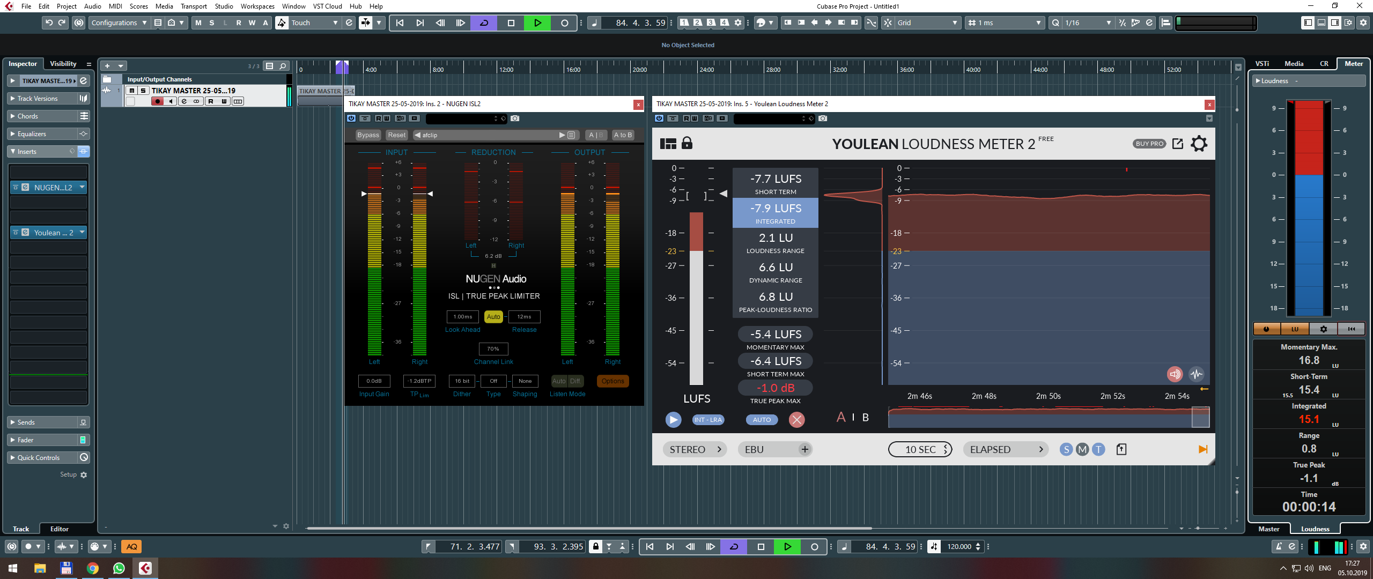Switch to the Media tab
This screenshot has width=1373, height=579.
pos(1294,64)
